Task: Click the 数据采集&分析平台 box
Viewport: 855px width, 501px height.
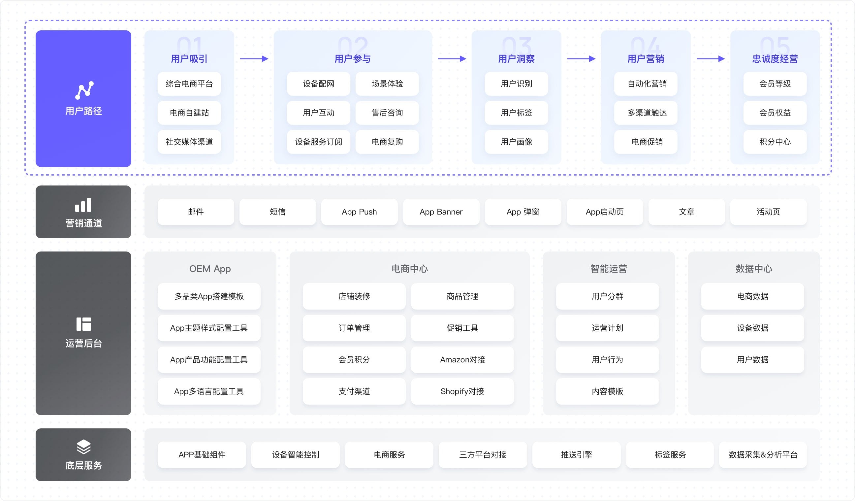Action: (762, 455)
